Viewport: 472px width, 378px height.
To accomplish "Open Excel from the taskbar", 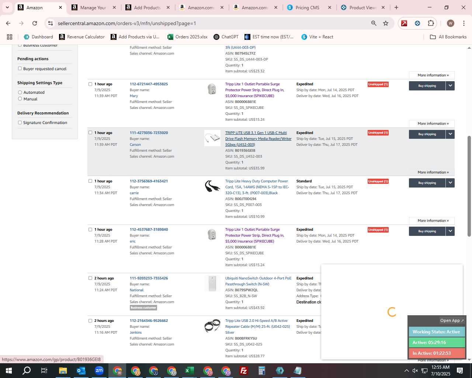I will pos(189,371).
